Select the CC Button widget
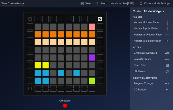The width and height of the screenshot is (173, 110). 151,90
